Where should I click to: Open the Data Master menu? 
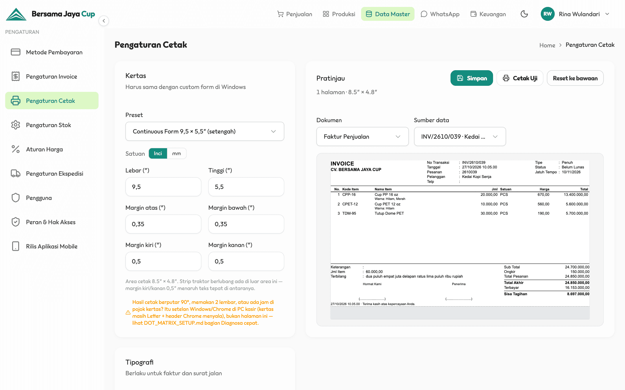388,14
